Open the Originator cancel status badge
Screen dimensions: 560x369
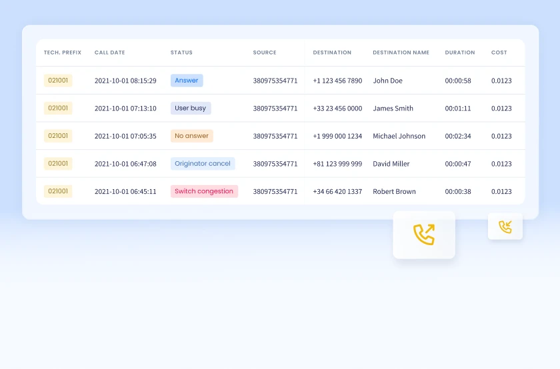[x=203, y=164]
